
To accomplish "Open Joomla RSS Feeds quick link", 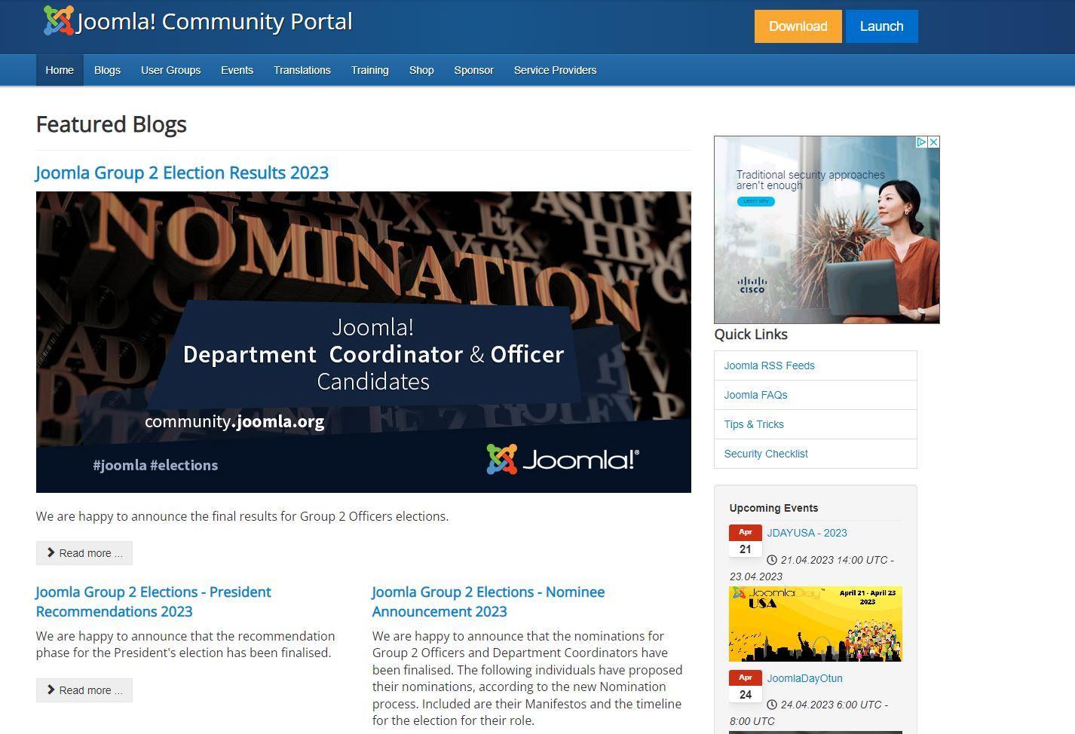I will [x=769, y=365].
